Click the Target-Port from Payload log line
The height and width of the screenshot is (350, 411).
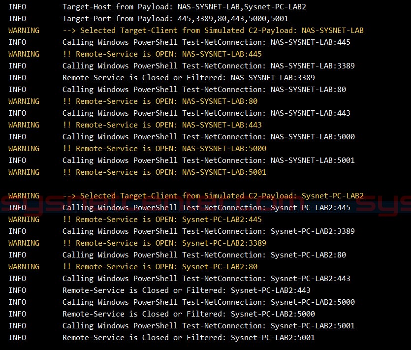coord(148,19)
